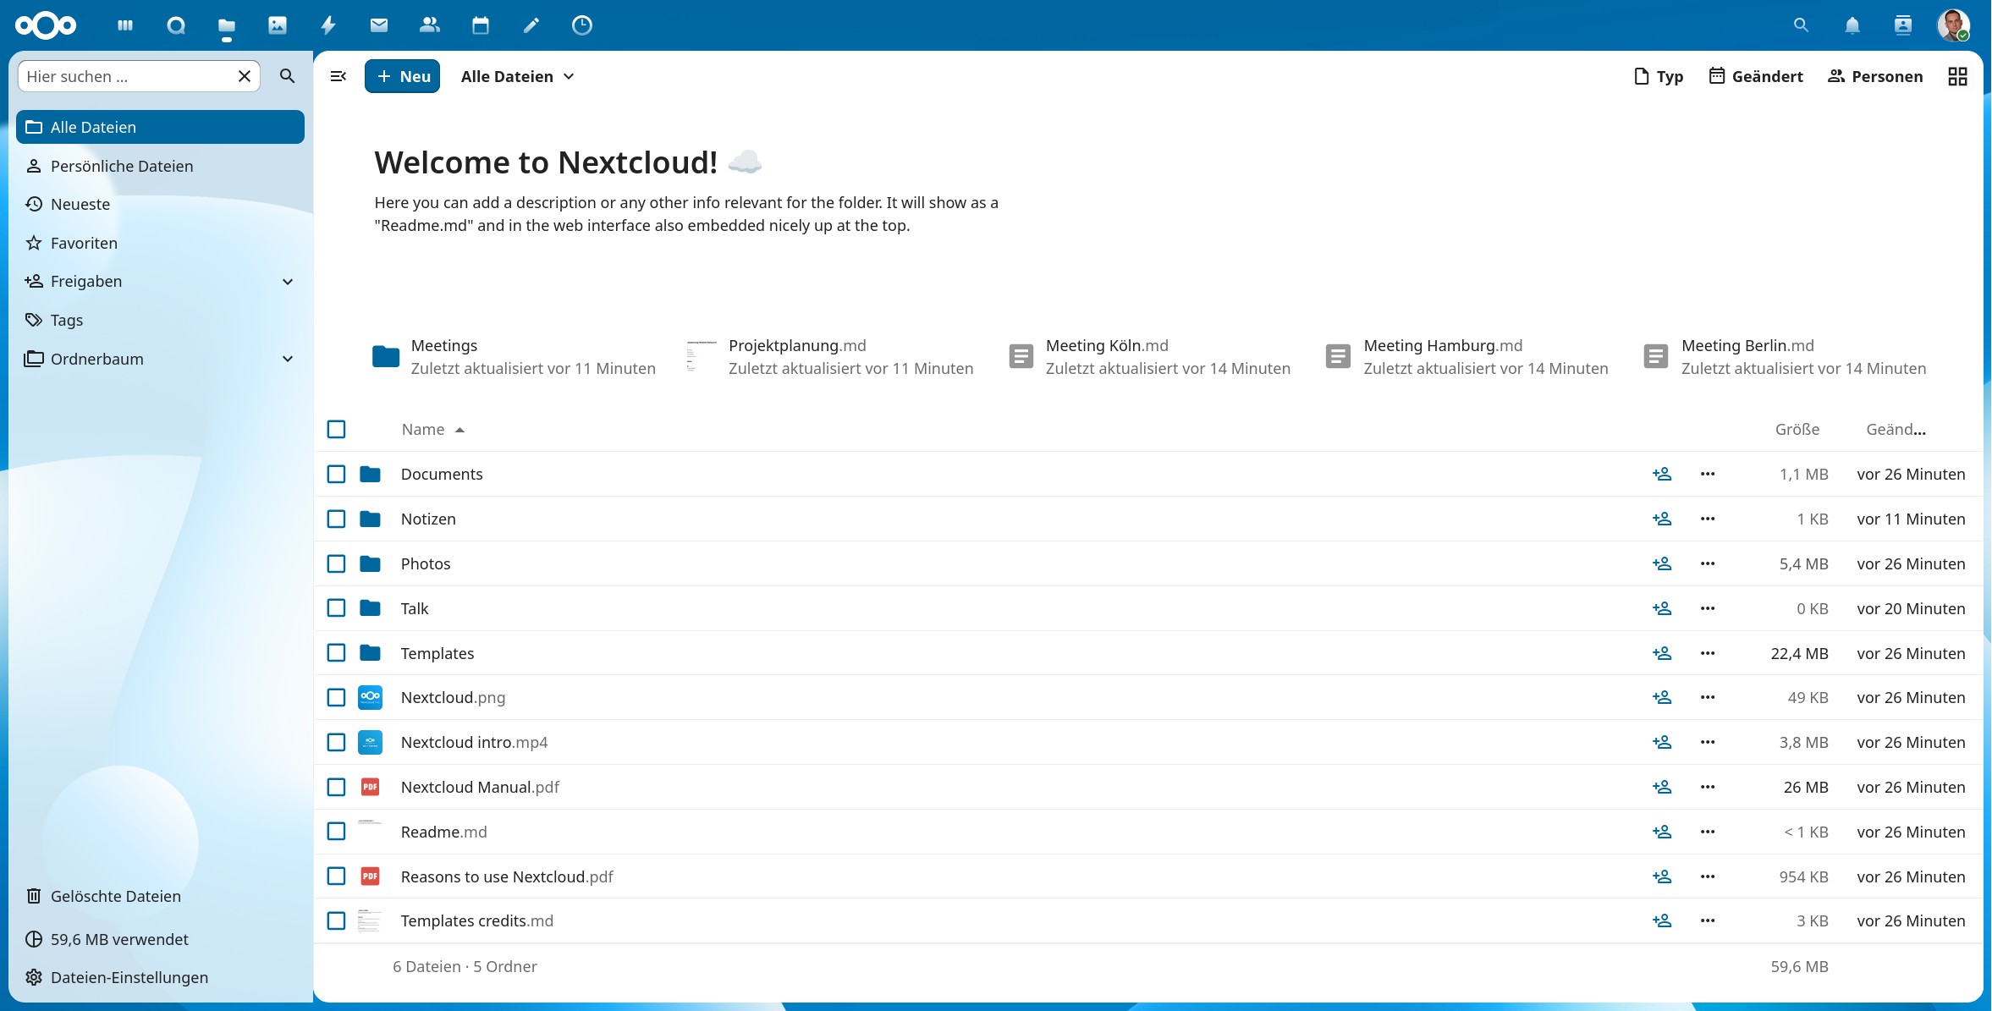Image resolution: width=1992 pixels, height=1011 pixels.
Task: Open actions menu for Talk folder
Action: pos(1708,608)
